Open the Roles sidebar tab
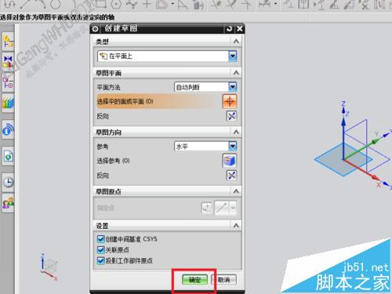The image size is (392, 294). click(8, 203)
